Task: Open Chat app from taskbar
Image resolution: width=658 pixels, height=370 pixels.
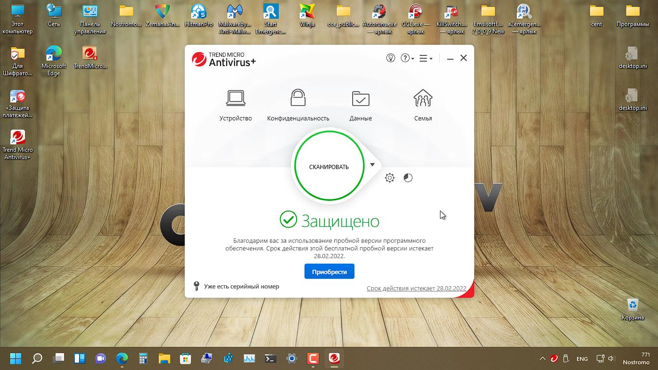Action: pyautogui.click(x=101, y=358)
